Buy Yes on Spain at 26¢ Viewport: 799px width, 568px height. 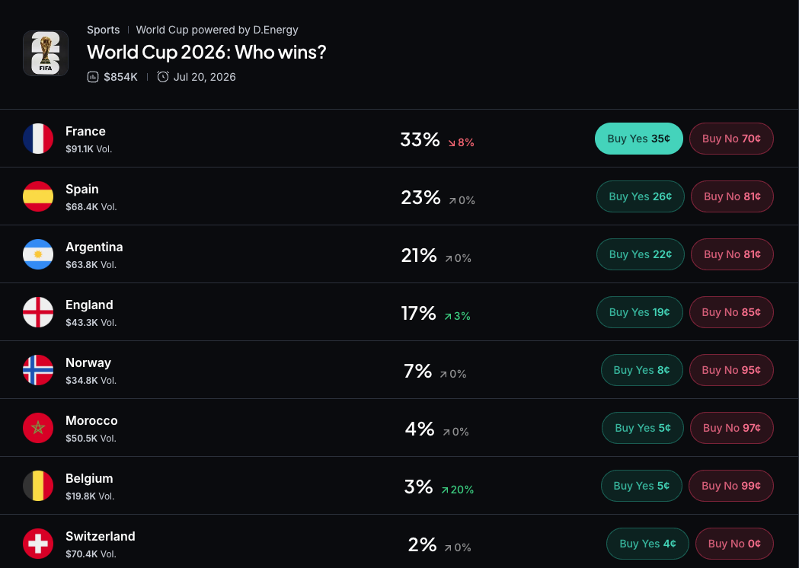pos(640,196)
